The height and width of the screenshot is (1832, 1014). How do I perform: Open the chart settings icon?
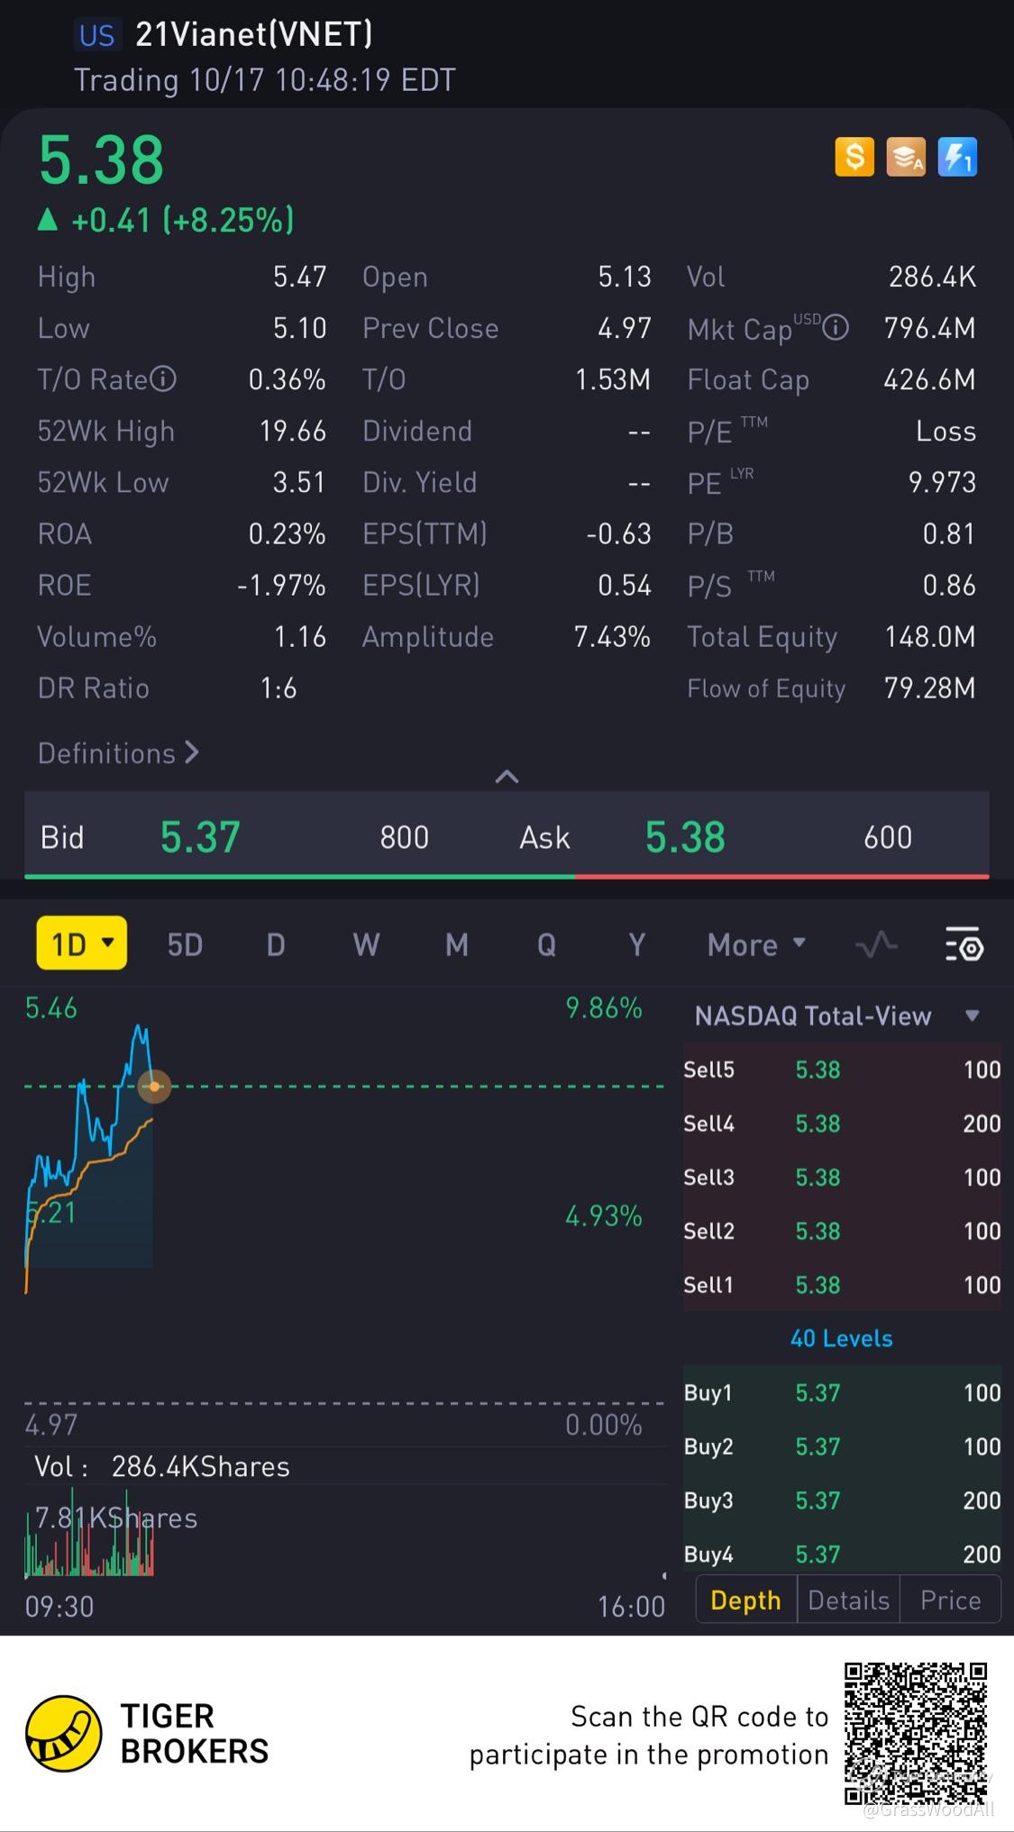(x=964, y=944)
